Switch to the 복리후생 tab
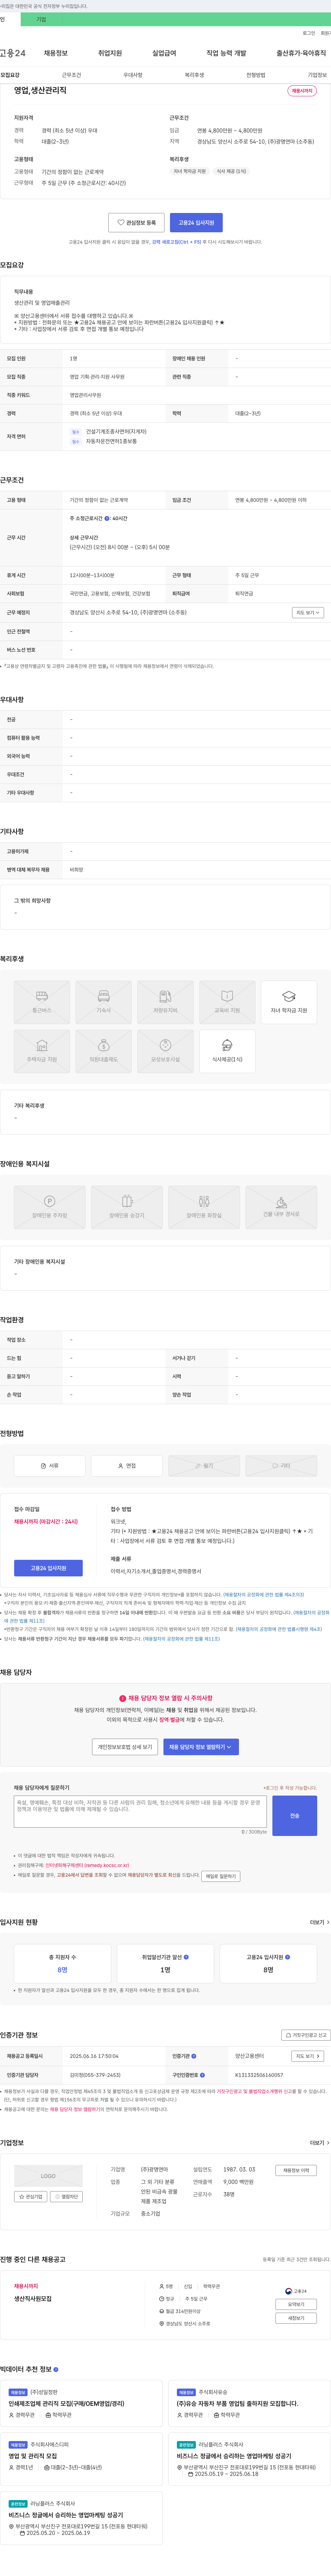 click(194, 75)
